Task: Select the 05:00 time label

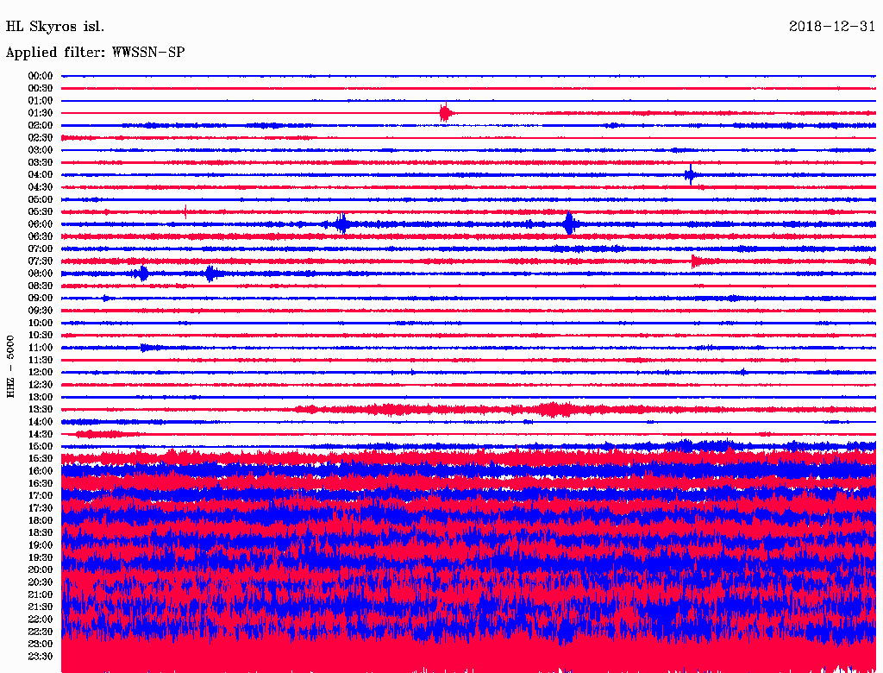Action: click(41, 199)
